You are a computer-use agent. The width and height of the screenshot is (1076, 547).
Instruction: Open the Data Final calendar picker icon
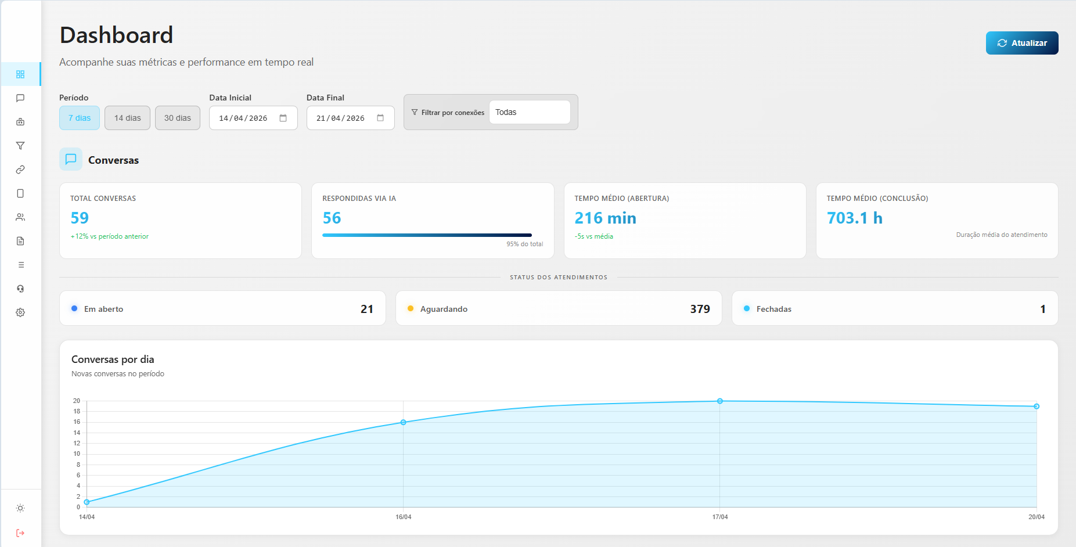tap(380, 118)
